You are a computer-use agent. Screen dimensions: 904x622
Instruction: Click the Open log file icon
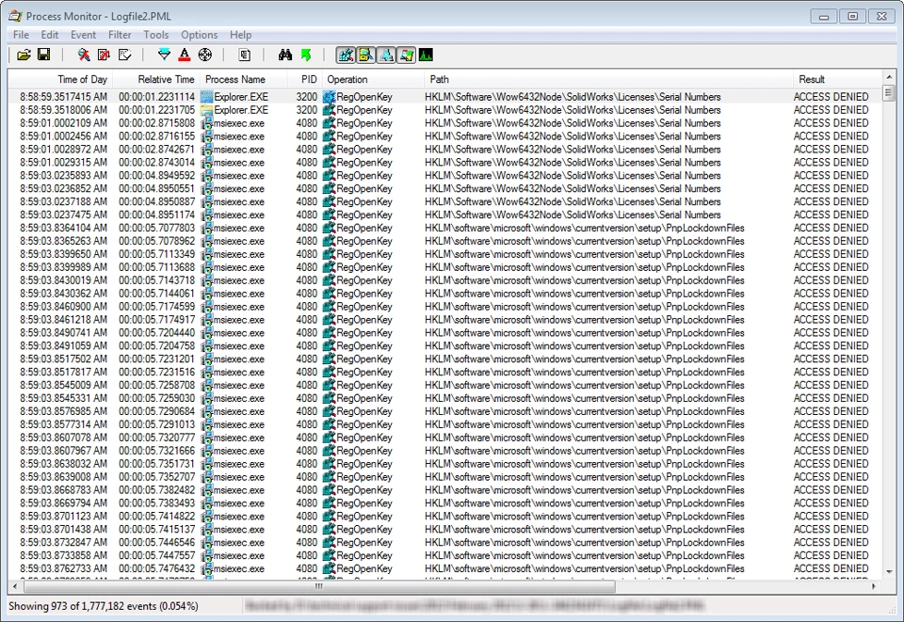point(24,55)
